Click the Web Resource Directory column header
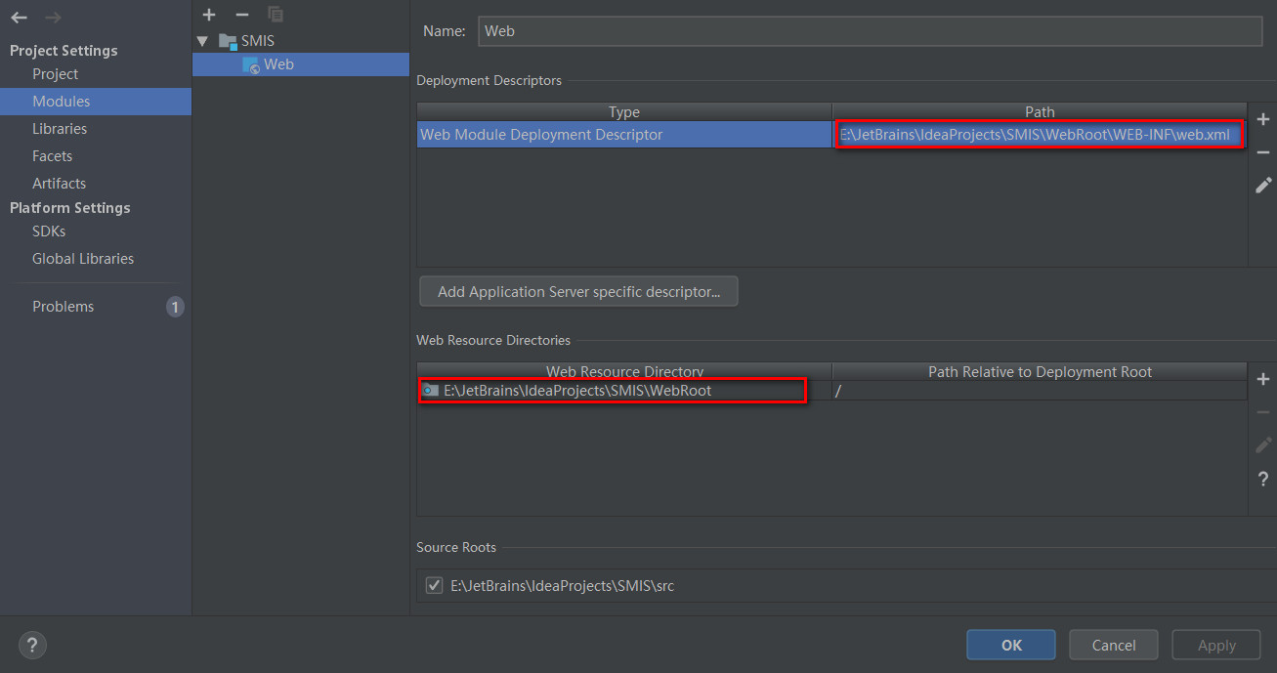This screenshot has height=673, width=1277. coord(624,372)
